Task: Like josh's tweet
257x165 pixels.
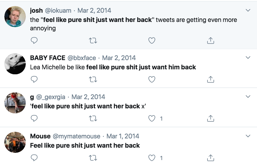Action: click(x=152, y=41)
